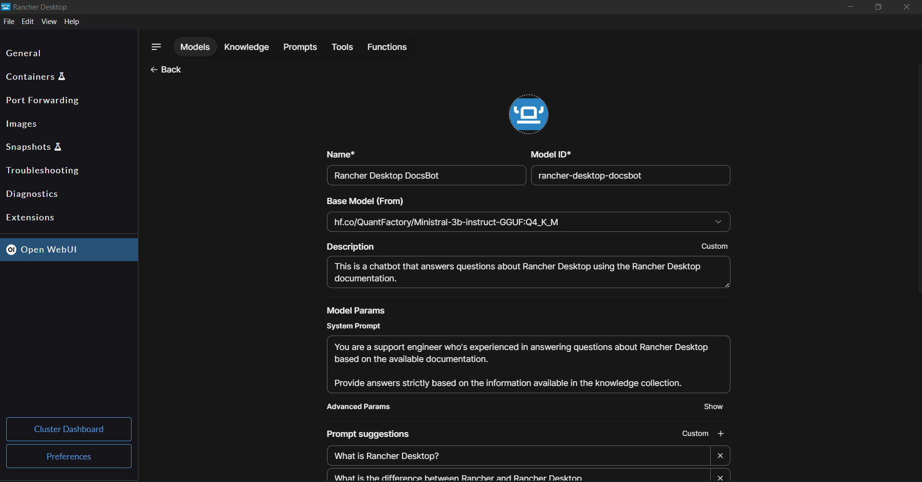The image size is (922, 482).
Task: Switch to the Functions tab
Action: (387, 47)
